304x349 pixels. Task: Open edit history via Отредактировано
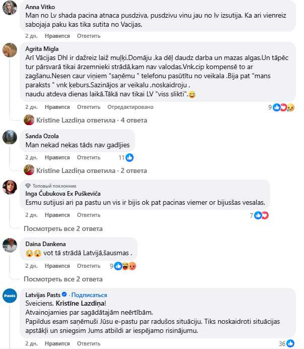pos(130,107)
